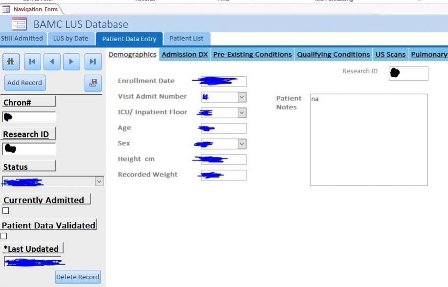
Task: Click the Recorded Weight label
Action: point(147,175)
